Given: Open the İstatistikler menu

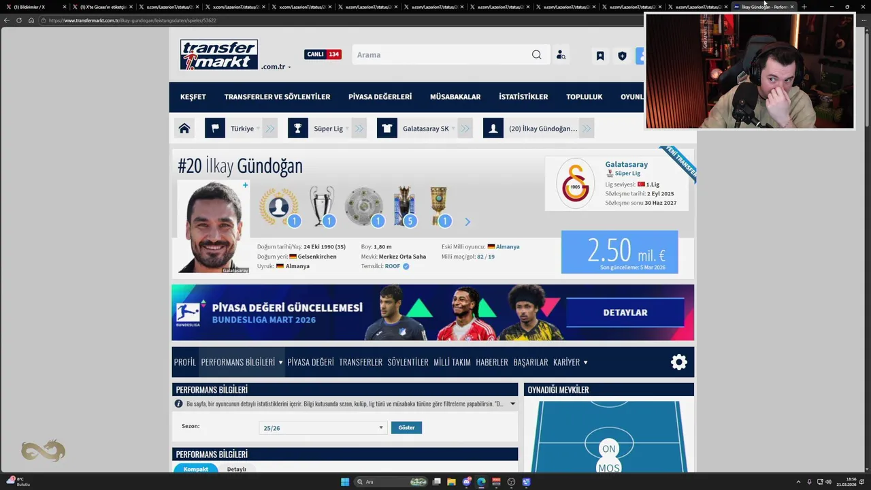Looking at the screenshot, I should pos(523,97).
